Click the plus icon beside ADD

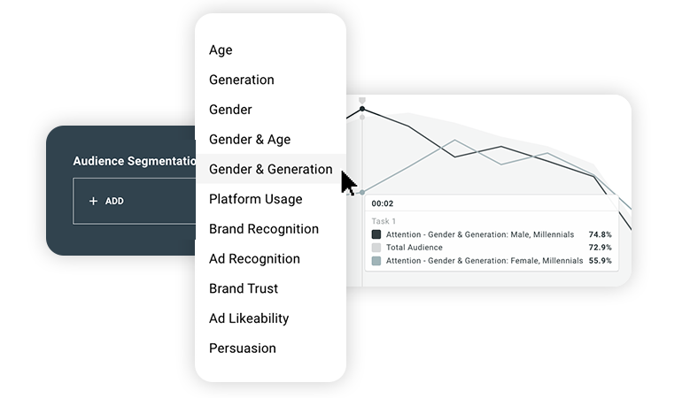(93, 202)
